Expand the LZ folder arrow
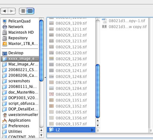 (92, 130)
